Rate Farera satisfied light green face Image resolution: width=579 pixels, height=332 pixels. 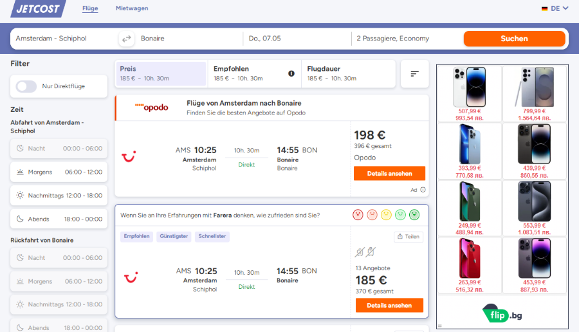[400, 214]
